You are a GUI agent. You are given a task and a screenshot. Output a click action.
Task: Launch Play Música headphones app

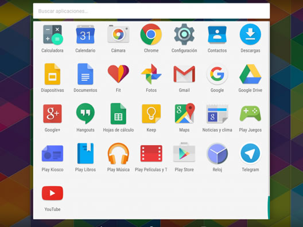pos(118,154)
